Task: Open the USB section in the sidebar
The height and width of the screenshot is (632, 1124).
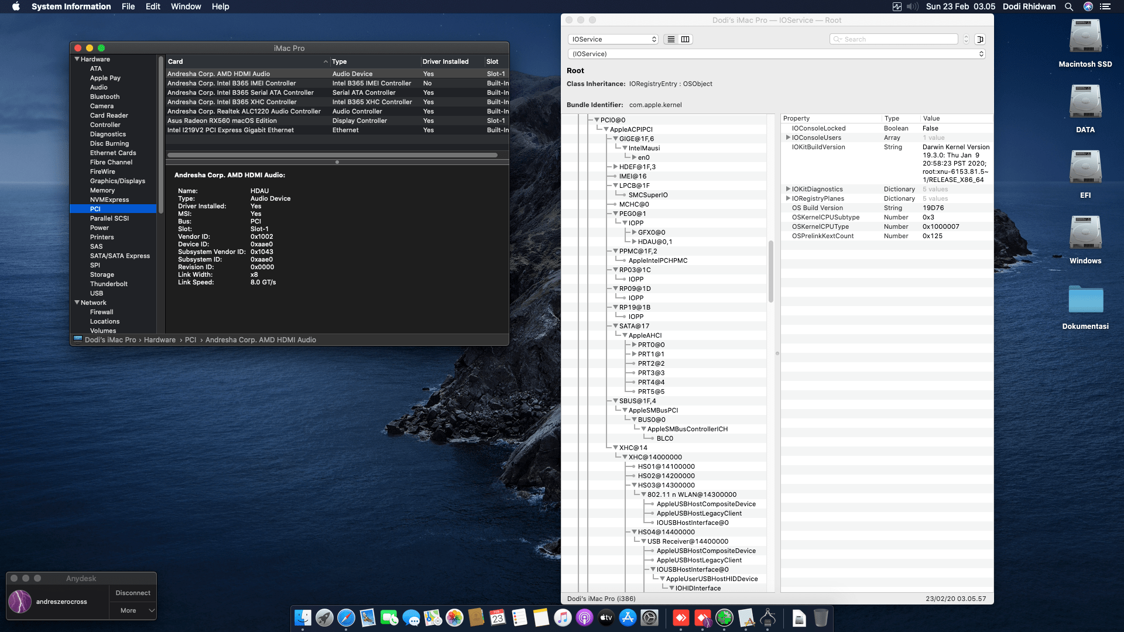Action: (97, 293)
